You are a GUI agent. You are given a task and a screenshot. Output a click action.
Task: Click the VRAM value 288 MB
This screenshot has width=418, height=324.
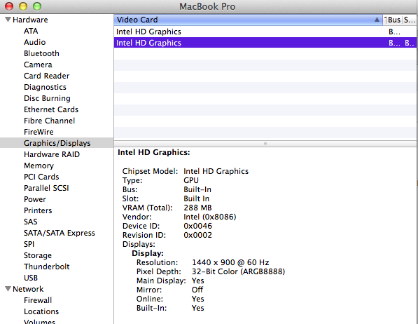pyautogui.click(x=197, y=208)
